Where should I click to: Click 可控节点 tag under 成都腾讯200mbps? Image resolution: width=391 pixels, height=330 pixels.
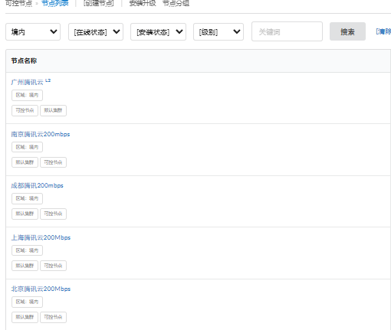point(53,214)
